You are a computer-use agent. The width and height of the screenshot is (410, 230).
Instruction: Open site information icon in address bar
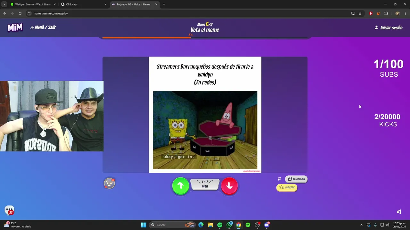point(29,13)
